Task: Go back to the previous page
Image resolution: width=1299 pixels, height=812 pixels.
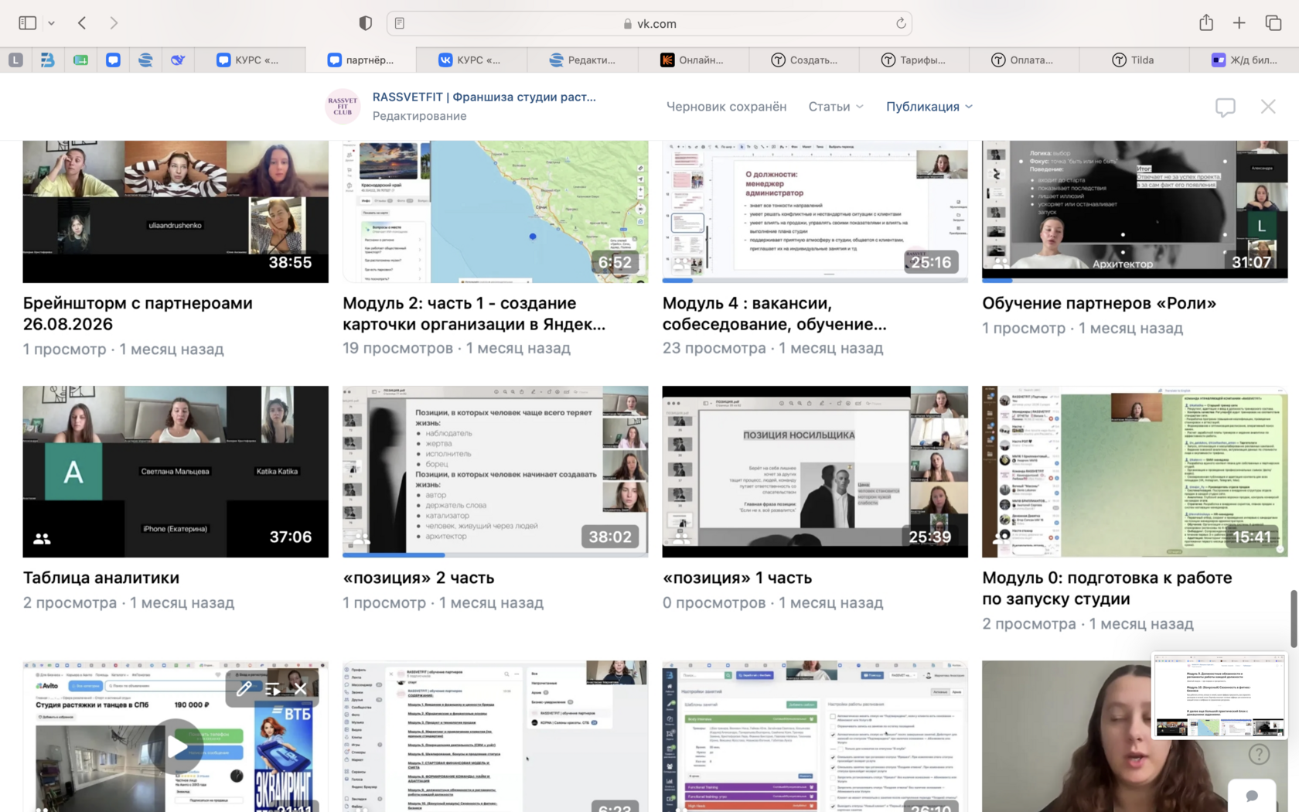Action: click(x=82, y=23)
